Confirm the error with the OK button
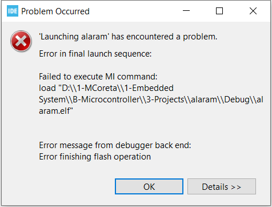272x207 pixels. 149,186
